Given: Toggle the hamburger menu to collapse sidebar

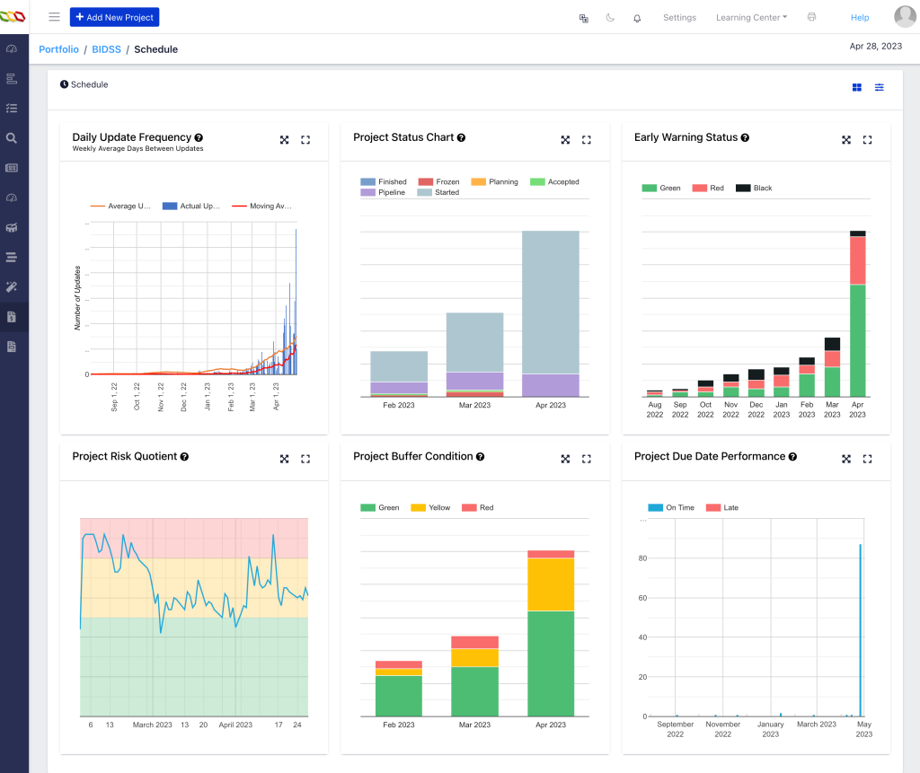Looking at the screenshot, I should 54,17.
